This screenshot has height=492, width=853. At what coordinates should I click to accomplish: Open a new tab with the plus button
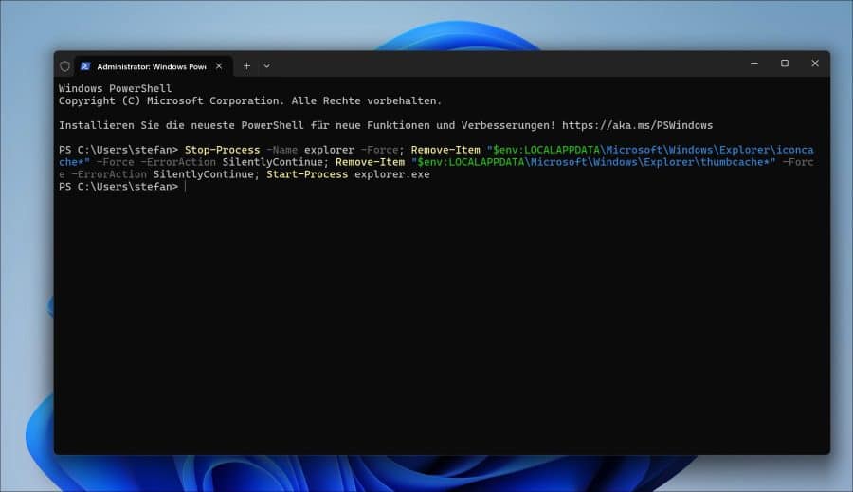[x=246, y=65]
